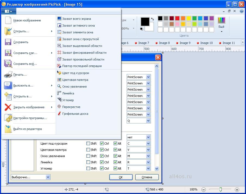246x194 pixels.
Task: Click the help question mark icon
Action: (x=242, y=11)
